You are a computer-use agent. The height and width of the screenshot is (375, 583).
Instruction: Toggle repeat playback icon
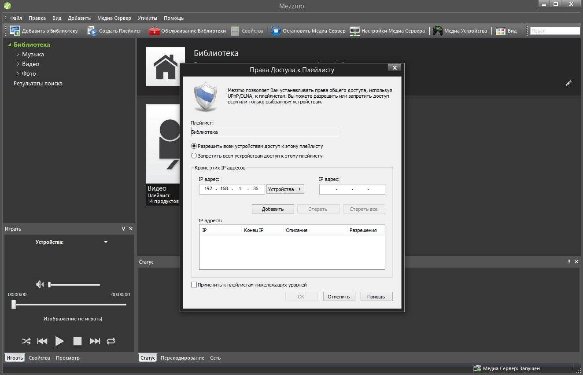tap(111, 341)
